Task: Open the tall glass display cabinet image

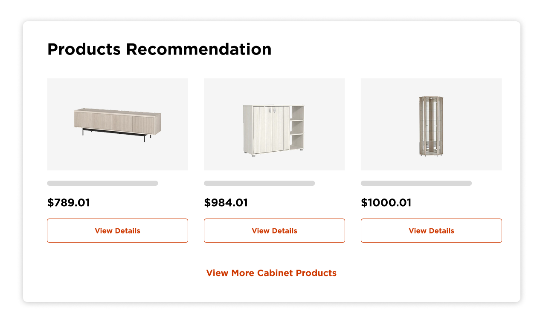Action: tap(431, 124)
